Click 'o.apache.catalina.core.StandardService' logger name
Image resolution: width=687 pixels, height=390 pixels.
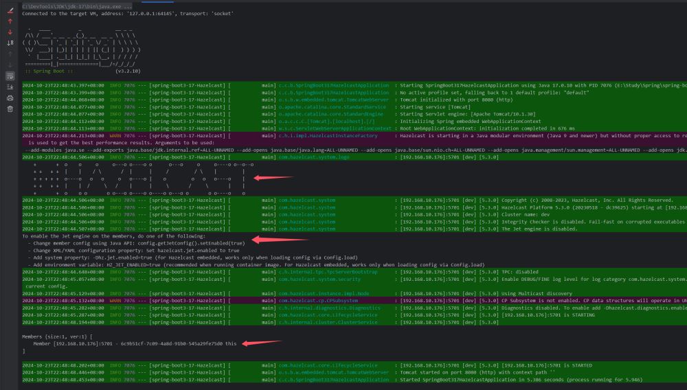[x=332, y=107]
